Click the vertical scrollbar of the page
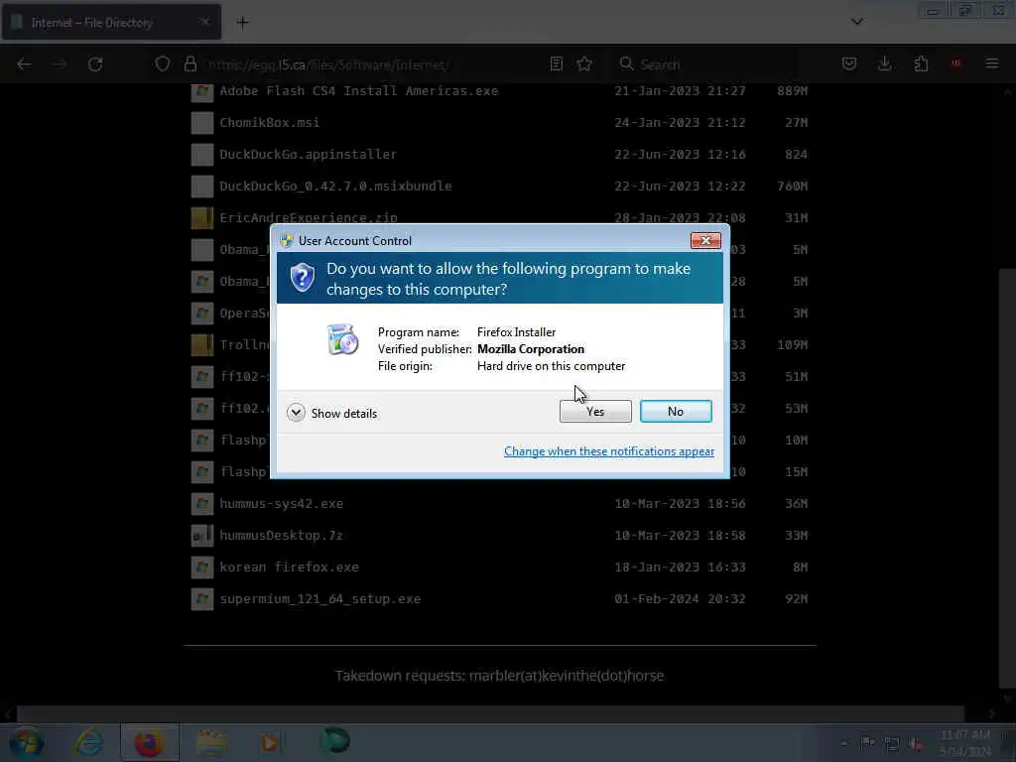Image resolution: width=1016 pixels, height=762 pixels. click(x=1007, y=479)
